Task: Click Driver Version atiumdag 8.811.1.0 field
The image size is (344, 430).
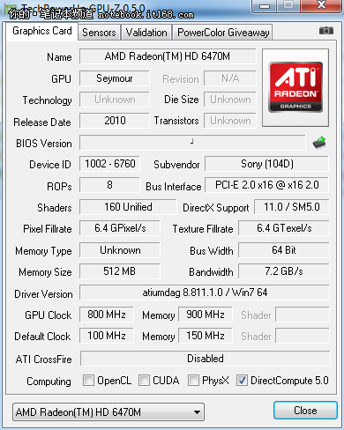Action: tap(205, 293)
